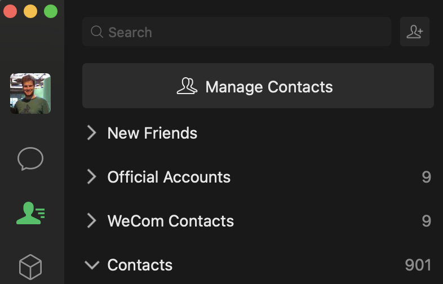443x284 pixels.
Task: Open the Chats speech bubble icon
Action: click(30, 159)
